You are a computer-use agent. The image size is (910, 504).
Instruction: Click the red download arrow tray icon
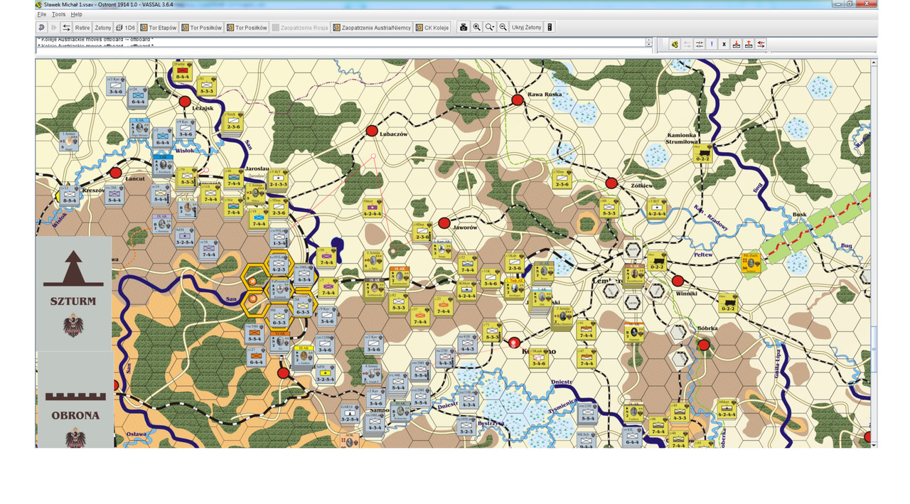[737, 44]
